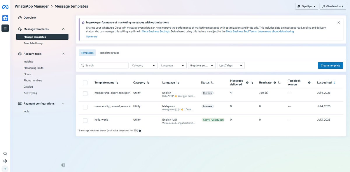Open Template library in the sidebar
350x172 pixels.
(33, 43)
